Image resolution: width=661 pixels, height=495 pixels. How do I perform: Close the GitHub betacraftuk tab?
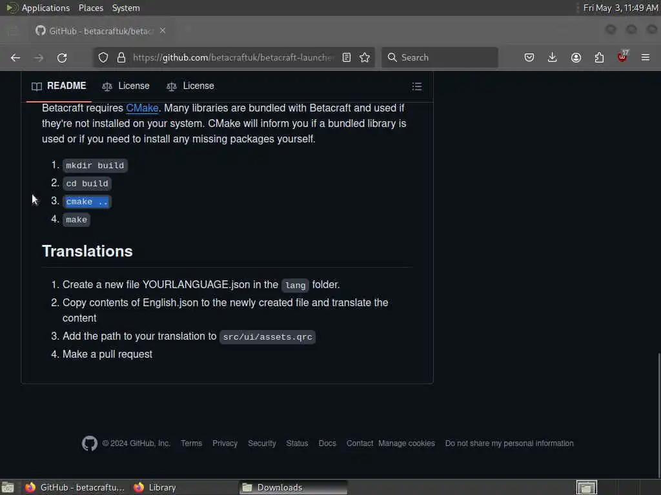point(163,31)
